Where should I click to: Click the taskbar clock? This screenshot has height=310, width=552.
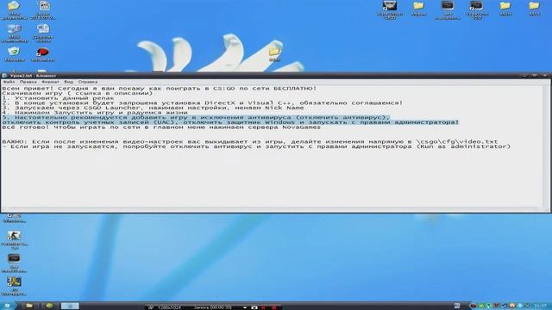tap(541, 307)
